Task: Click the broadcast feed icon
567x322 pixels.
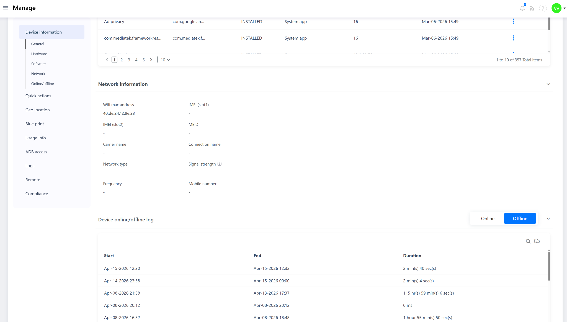Action: tap(532, 8)
